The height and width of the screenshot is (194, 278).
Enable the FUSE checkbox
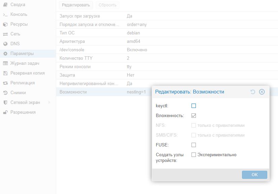194,145
